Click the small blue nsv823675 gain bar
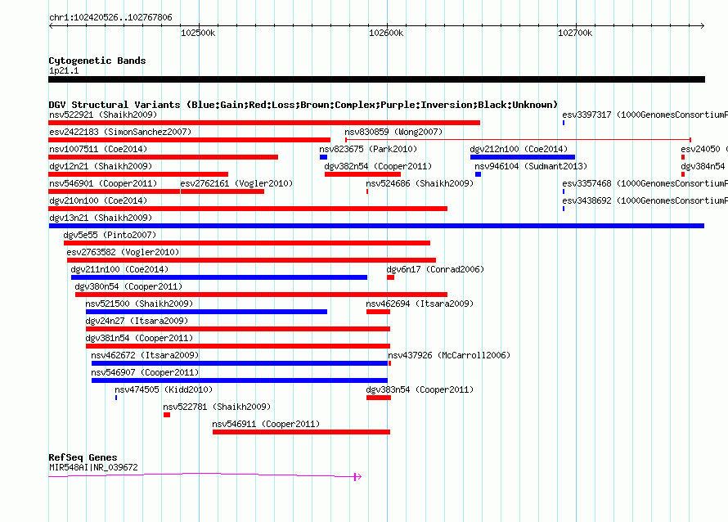The image size is (728, 522). (324, 157)
